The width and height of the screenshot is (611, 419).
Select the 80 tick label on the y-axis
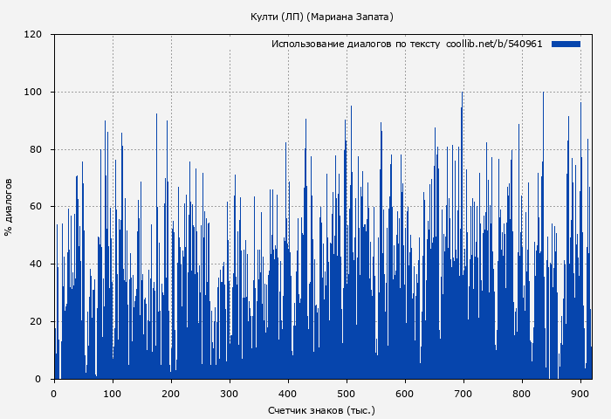[x=36, y=149]
